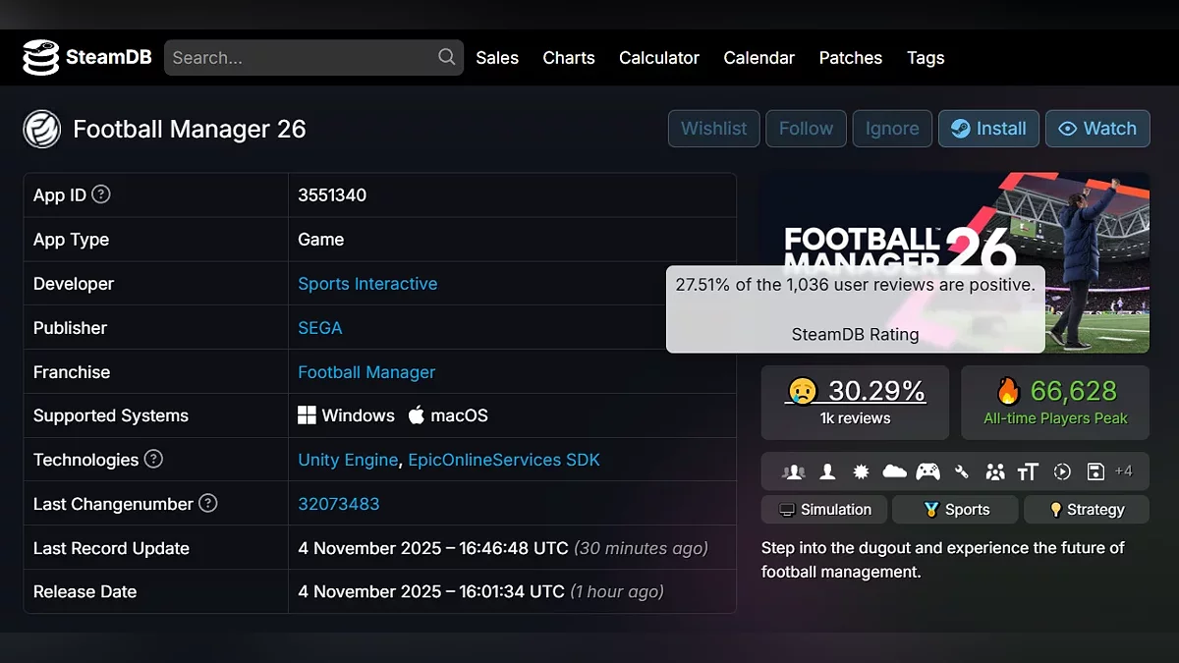Click the single-player feature icon
Viewport: 1179px width, 663px height.
point(827,471)
